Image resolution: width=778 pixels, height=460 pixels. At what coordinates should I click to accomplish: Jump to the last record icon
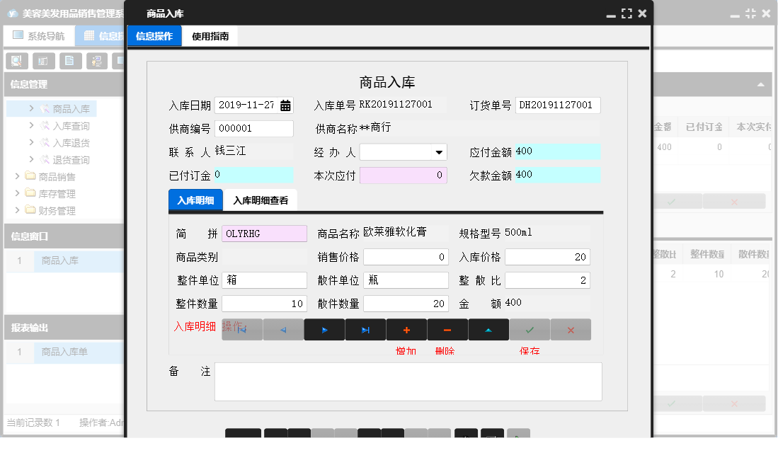365,329
